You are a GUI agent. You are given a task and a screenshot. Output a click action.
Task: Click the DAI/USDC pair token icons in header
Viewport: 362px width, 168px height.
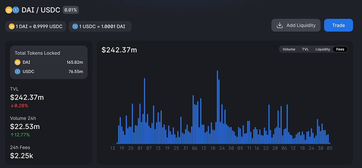(x=12, y=10)
